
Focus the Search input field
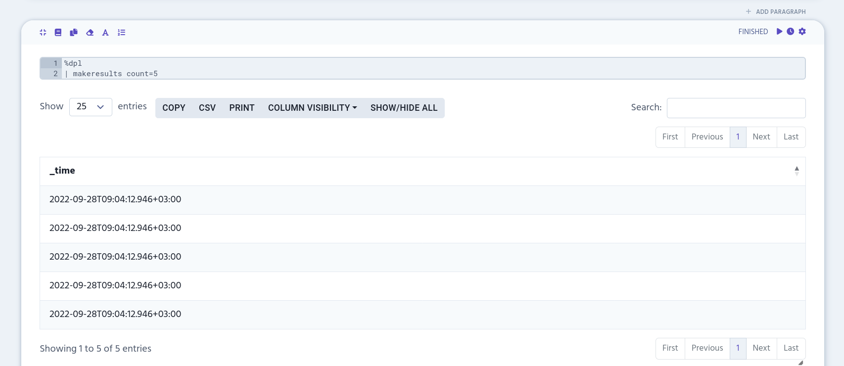(x=736, y=108)
